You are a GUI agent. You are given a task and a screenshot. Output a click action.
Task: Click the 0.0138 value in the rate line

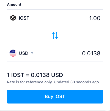(x=40, y=75)
